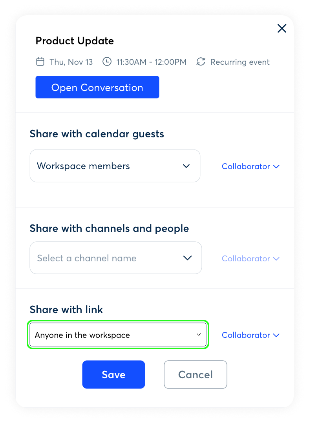The height and width of the screenshot is (423, 309).
Task: Change Collaborator role for channels and people
Action: [x=250, y=259]
